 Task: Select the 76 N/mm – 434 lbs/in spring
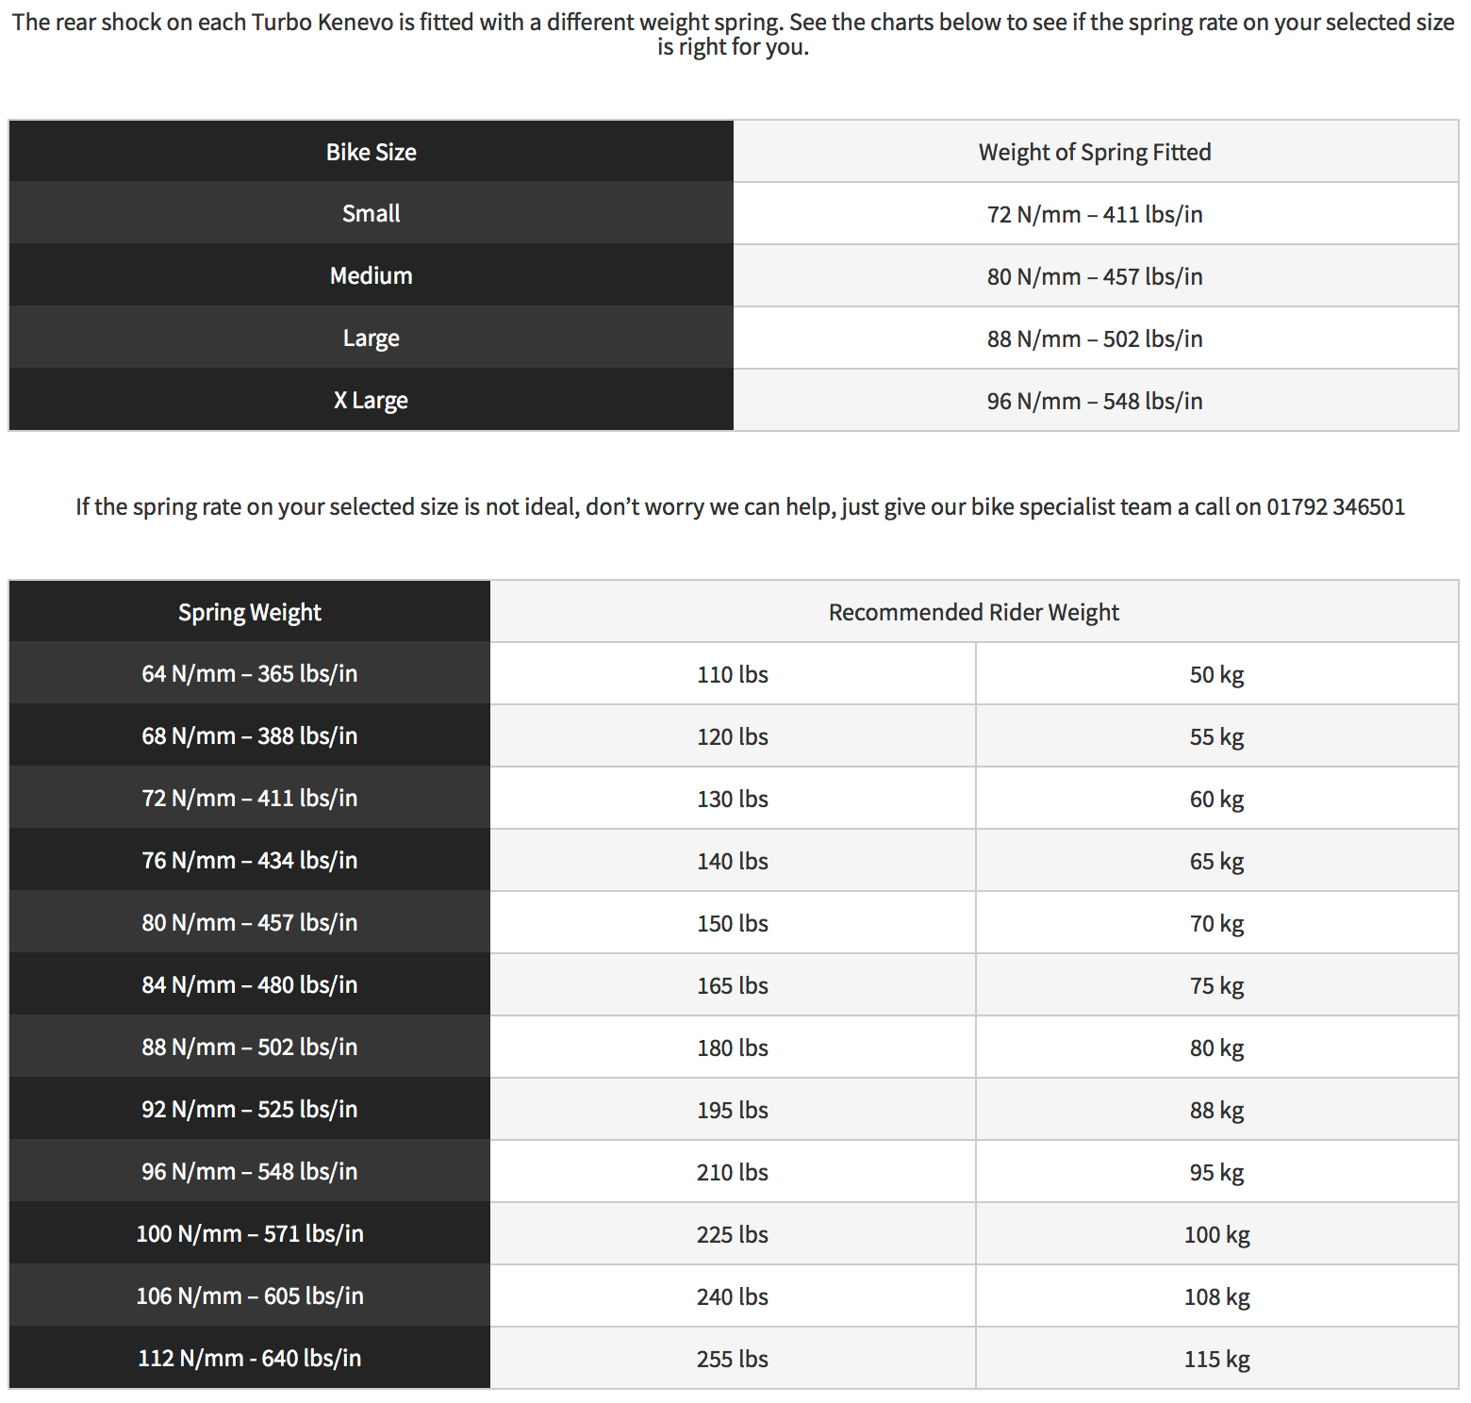(250, 860)
